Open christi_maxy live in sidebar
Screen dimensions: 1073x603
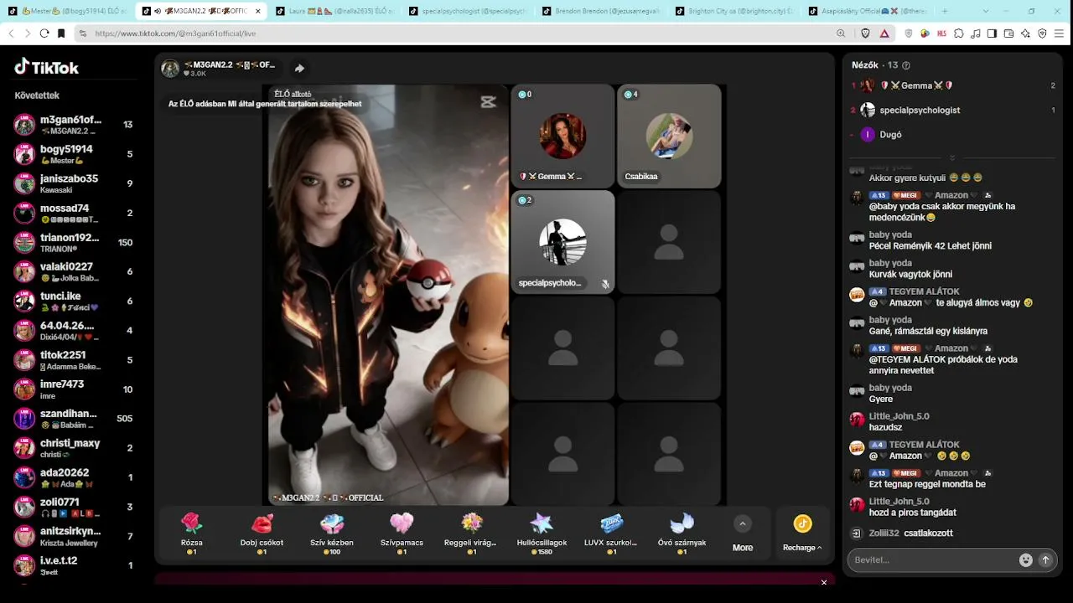click(x=75, y=448)
